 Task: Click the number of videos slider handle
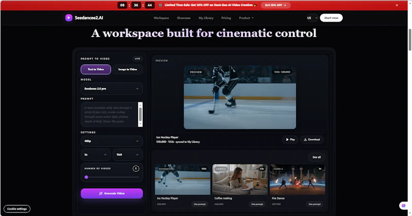[86, 177]
